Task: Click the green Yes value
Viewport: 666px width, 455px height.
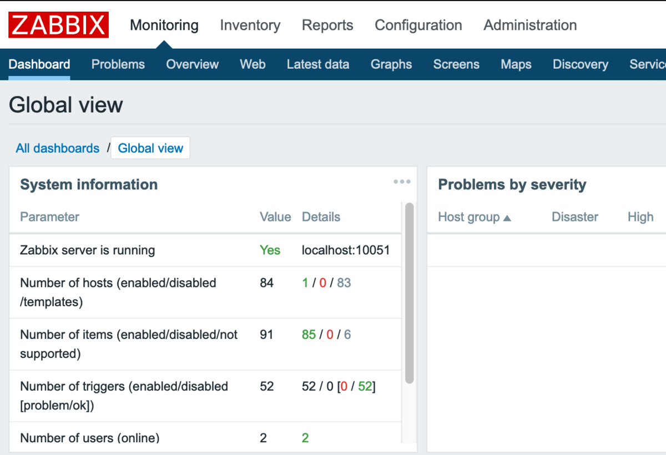Action: 270,250
